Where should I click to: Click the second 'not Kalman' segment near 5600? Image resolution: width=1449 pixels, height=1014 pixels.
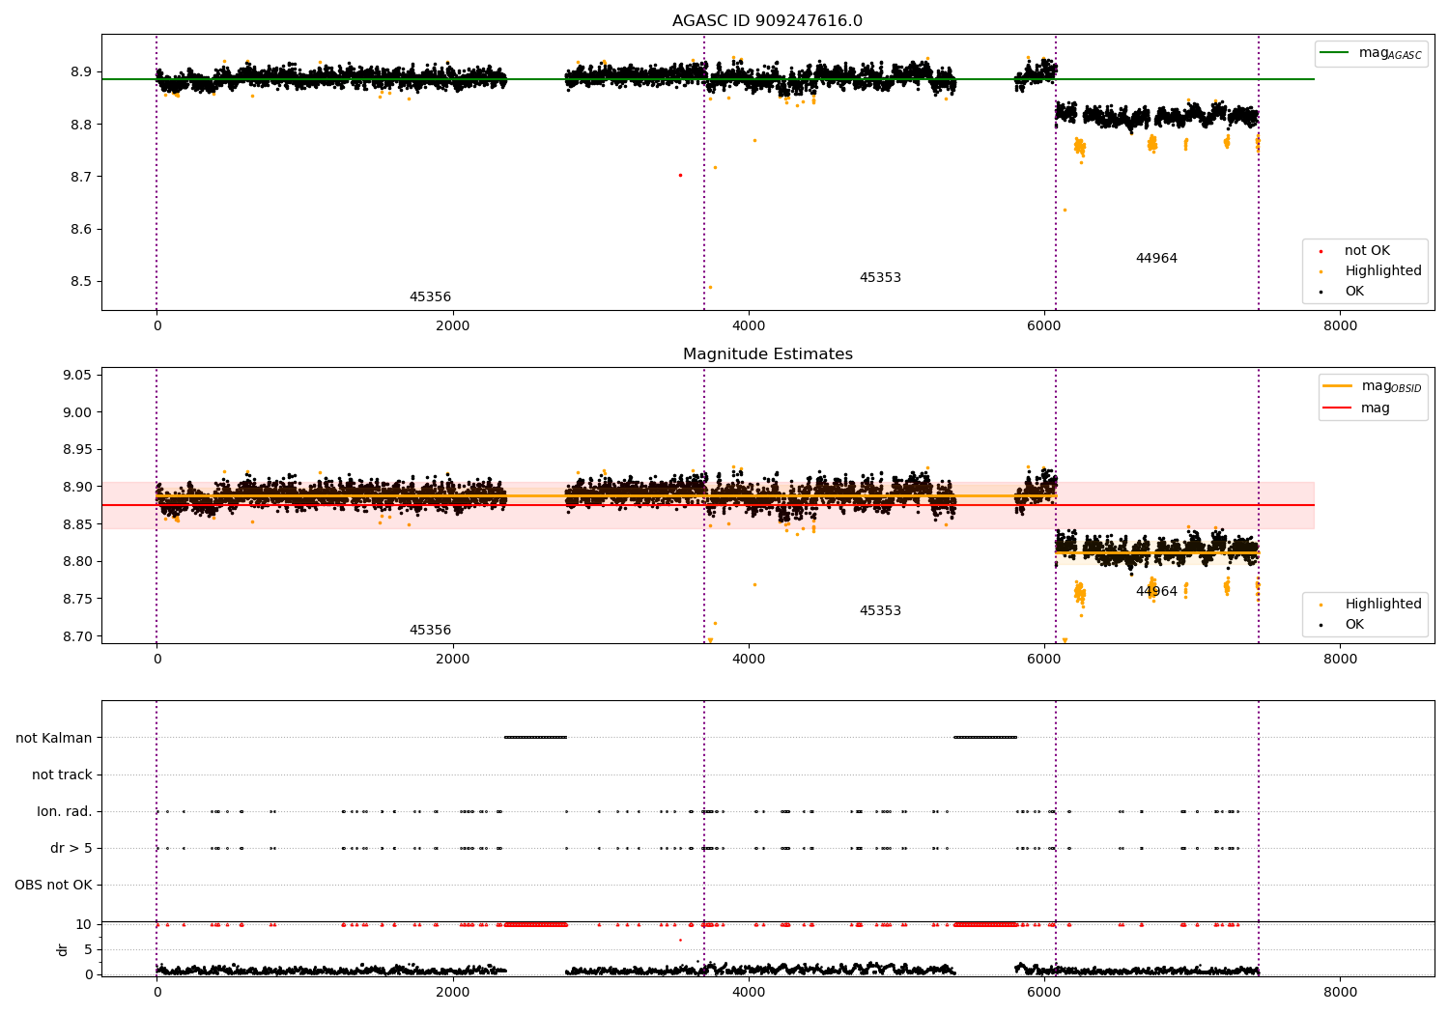(x=985, y=737)
